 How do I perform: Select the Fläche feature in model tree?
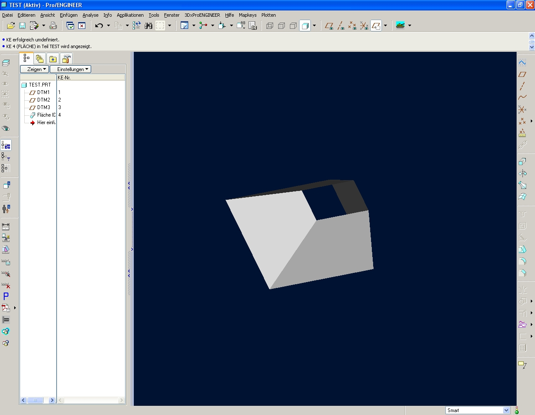click(x=46, y=115)
